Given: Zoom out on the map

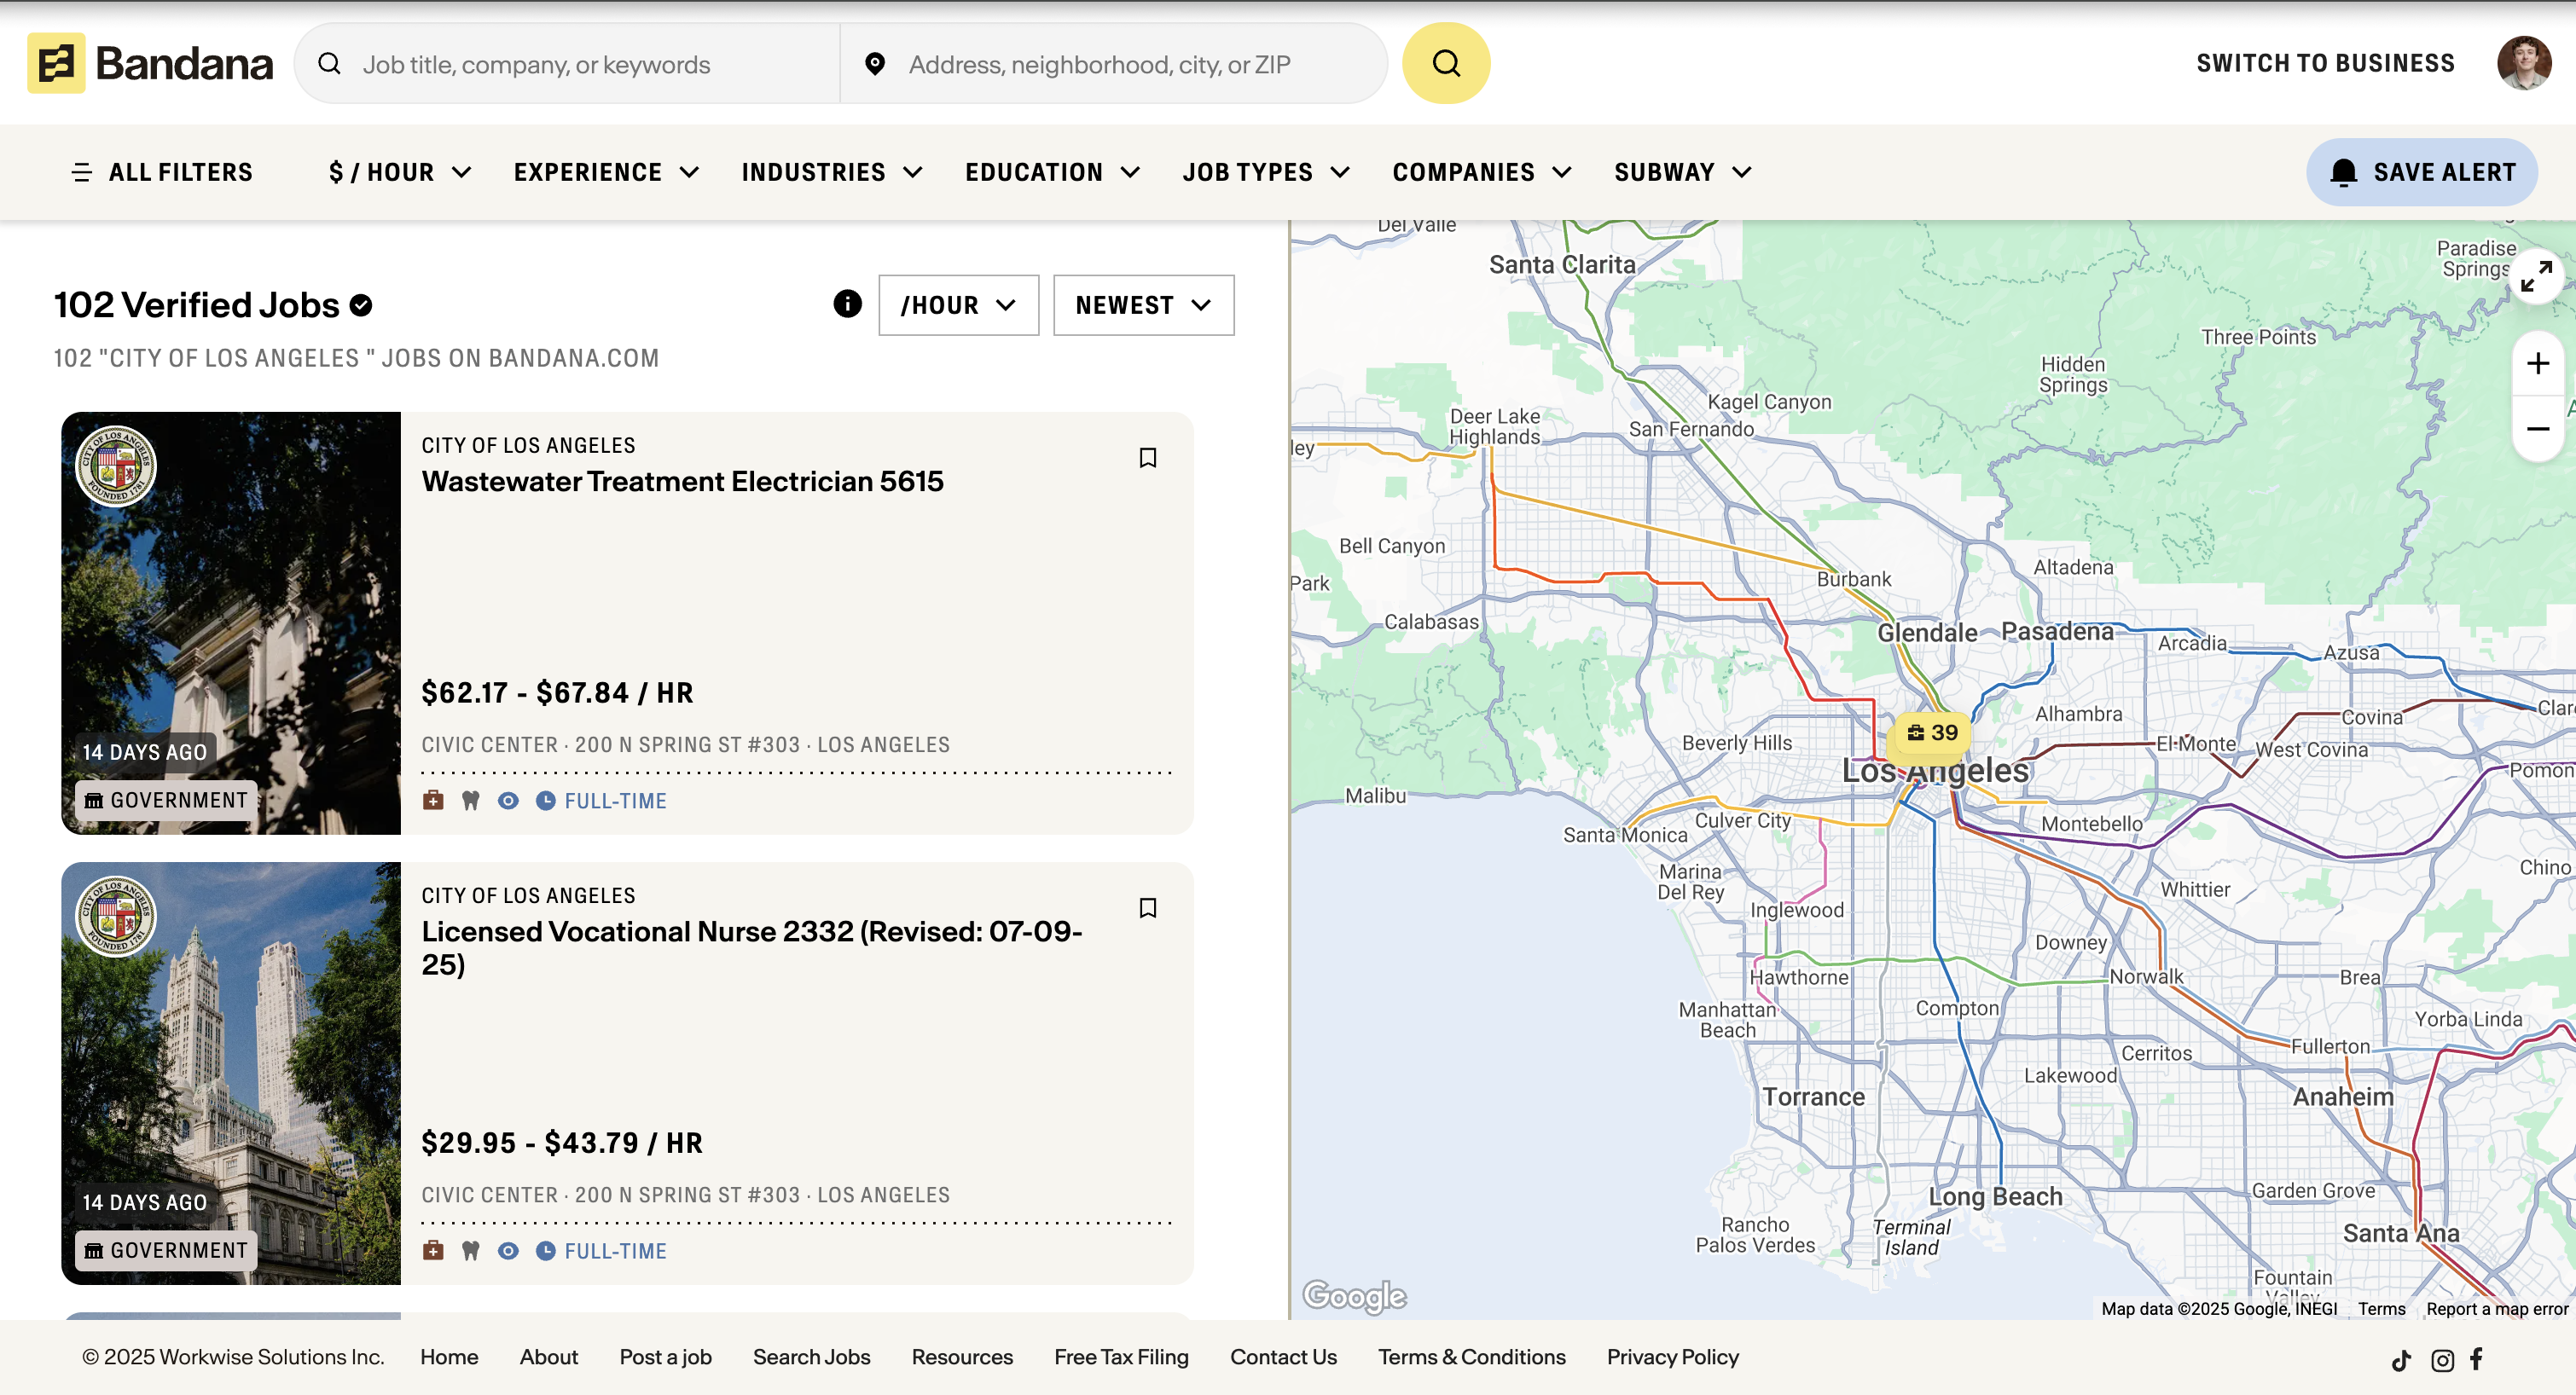Looking at the screenshot, I should [2536, 429].
